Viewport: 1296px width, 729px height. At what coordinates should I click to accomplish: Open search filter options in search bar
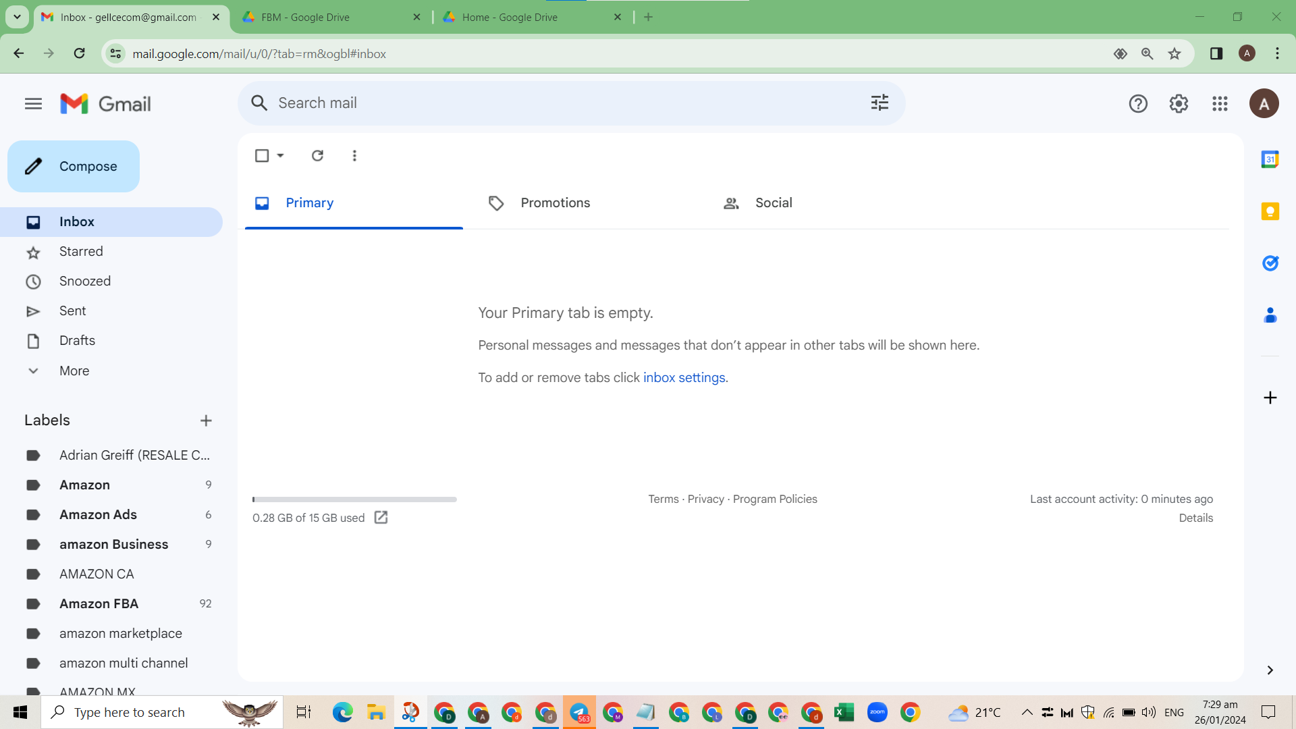pos(880,103)
